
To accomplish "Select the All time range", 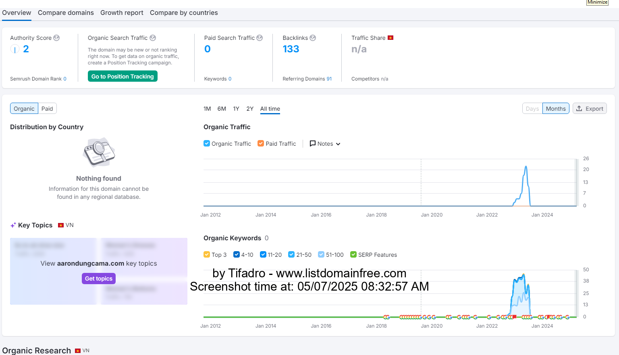I will (x=270, y=109).
